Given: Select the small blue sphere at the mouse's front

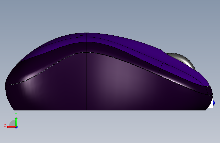Looking at the screenshot, I should coord(214,103).
